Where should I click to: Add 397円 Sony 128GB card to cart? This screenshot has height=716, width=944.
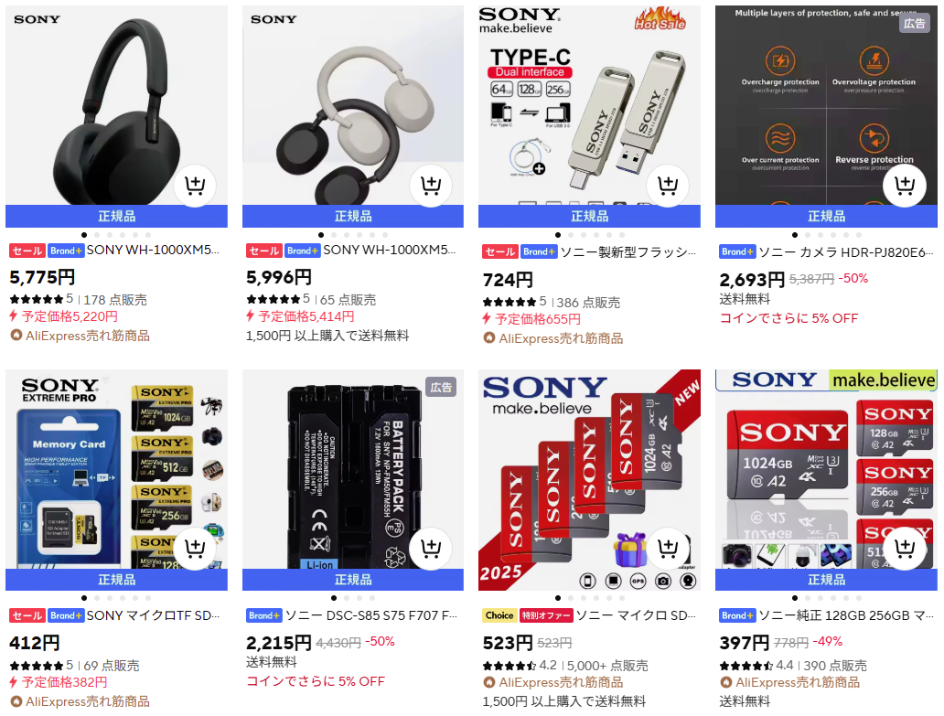coord(905,549)
